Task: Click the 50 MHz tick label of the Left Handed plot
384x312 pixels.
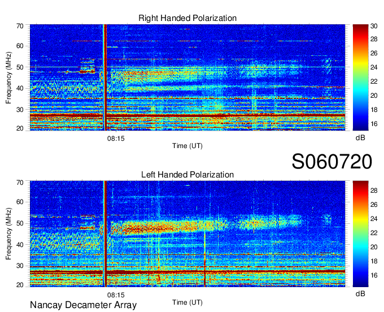Action: coord(20,223)
